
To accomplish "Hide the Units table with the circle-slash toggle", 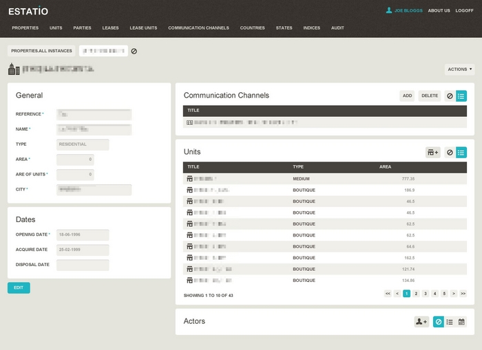I will click(x=450, y=152).
